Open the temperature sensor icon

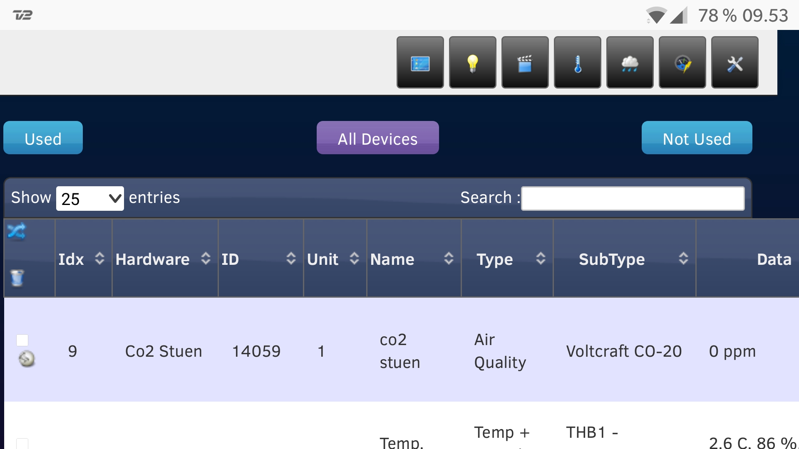click(x=578, y=62)
